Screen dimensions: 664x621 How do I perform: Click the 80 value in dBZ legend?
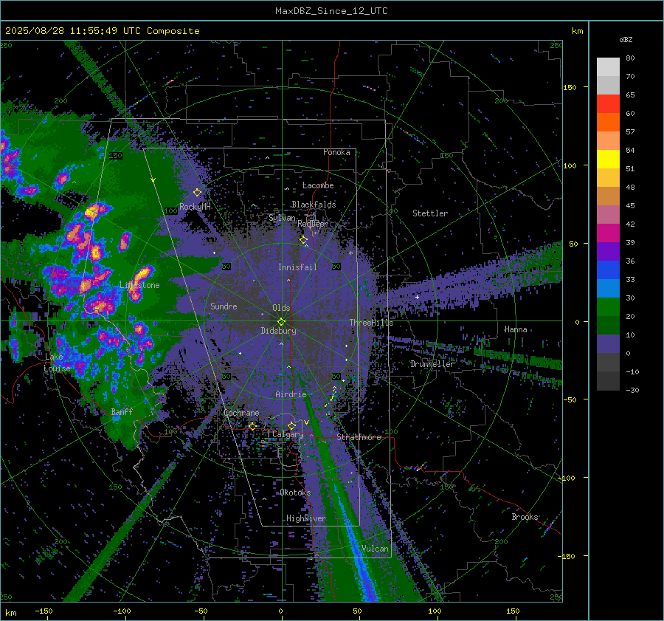(x=630, y=58)
